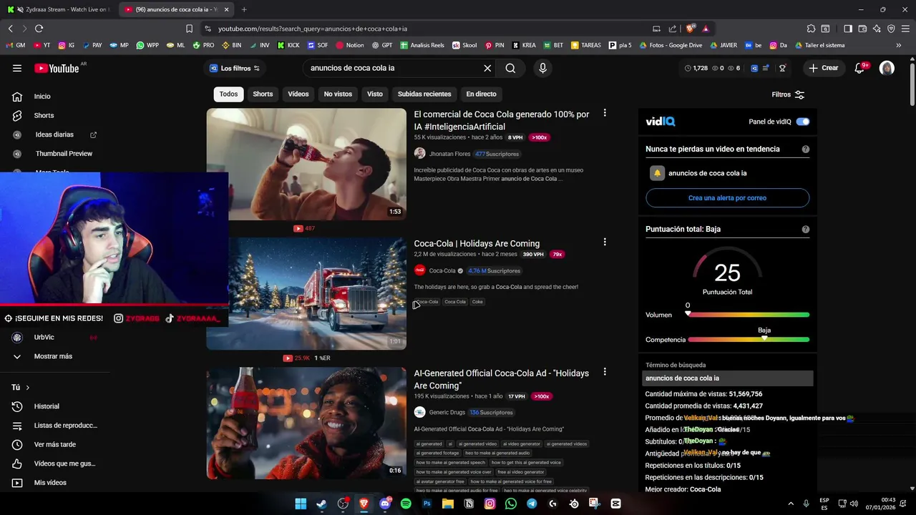This screenshot has height=515, width=916.
Task: Open thumbnail of man drinking Coca Cola
Action: (306, 164)
